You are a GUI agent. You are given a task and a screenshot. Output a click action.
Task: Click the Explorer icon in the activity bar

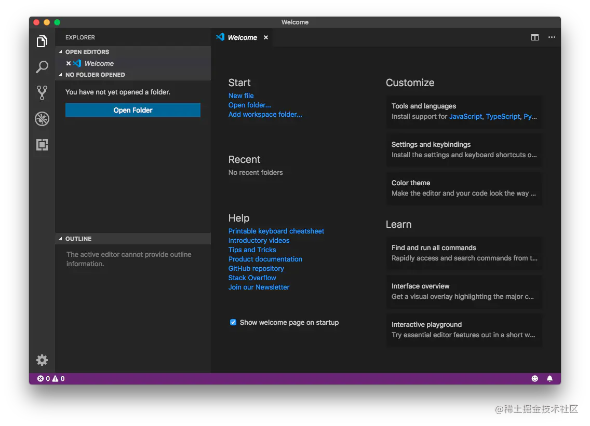tap(42, 41)
